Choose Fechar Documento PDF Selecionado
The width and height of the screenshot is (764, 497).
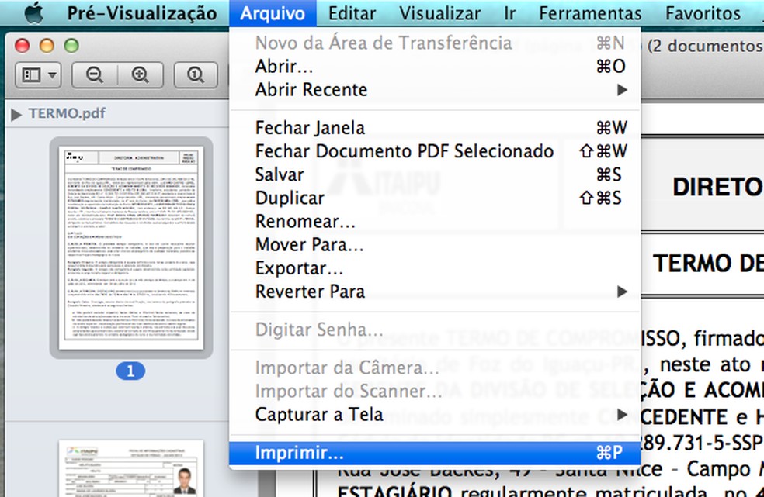click(x=435, y=151)
